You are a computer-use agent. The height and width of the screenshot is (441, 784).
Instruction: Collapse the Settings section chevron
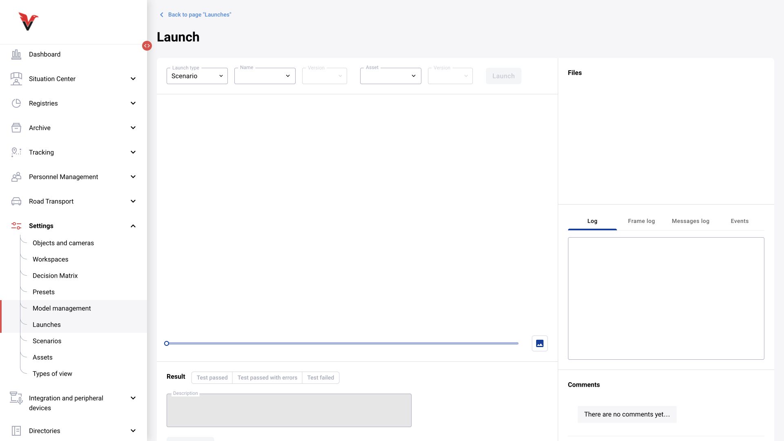[x=133, y=226]
